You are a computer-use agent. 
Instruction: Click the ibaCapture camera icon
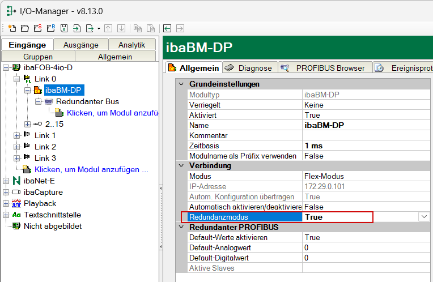coord(16,192)
